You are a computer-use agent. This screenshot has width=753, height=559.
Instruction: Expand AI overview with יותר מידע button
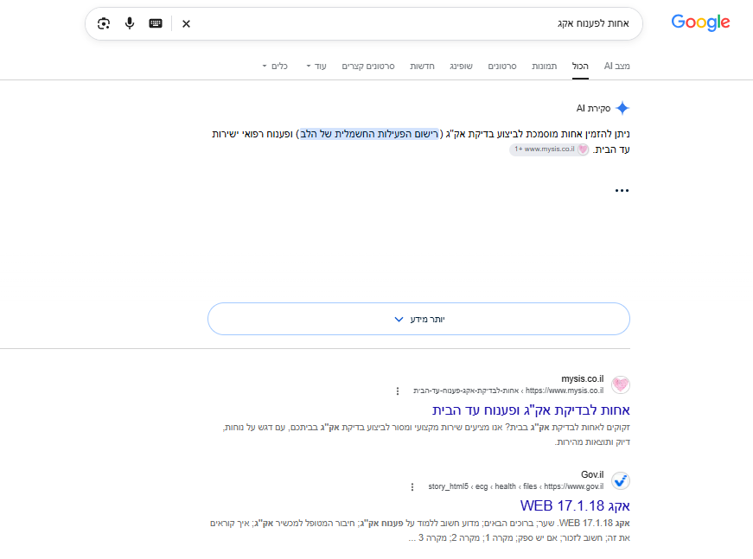(x=418, y=319)
